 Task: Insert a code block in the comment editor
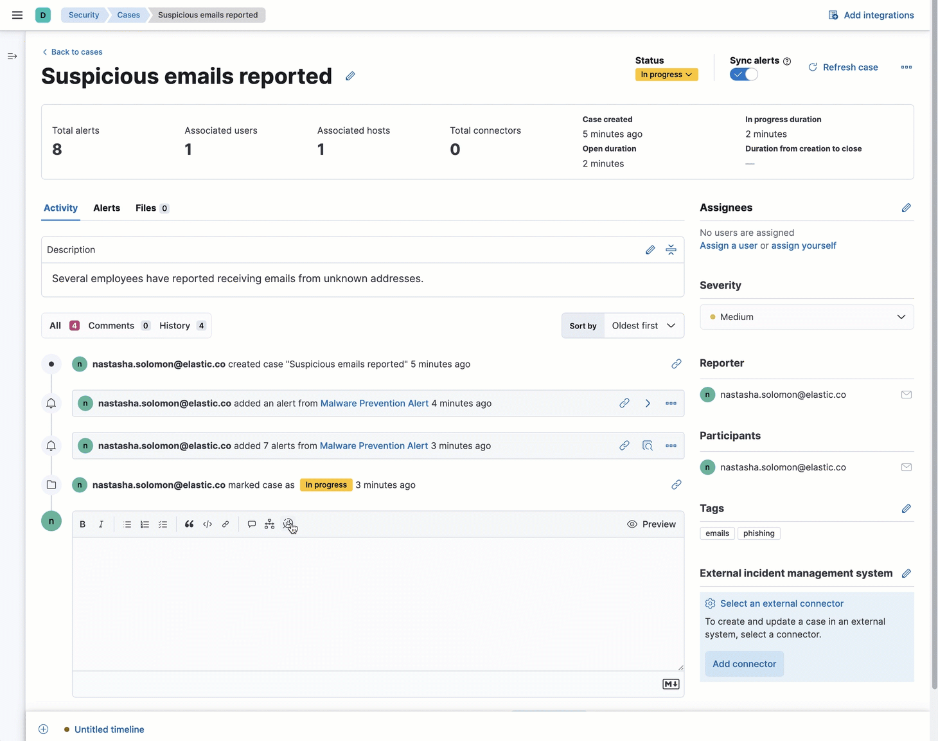pyautogui.click(x=207, y=524)
